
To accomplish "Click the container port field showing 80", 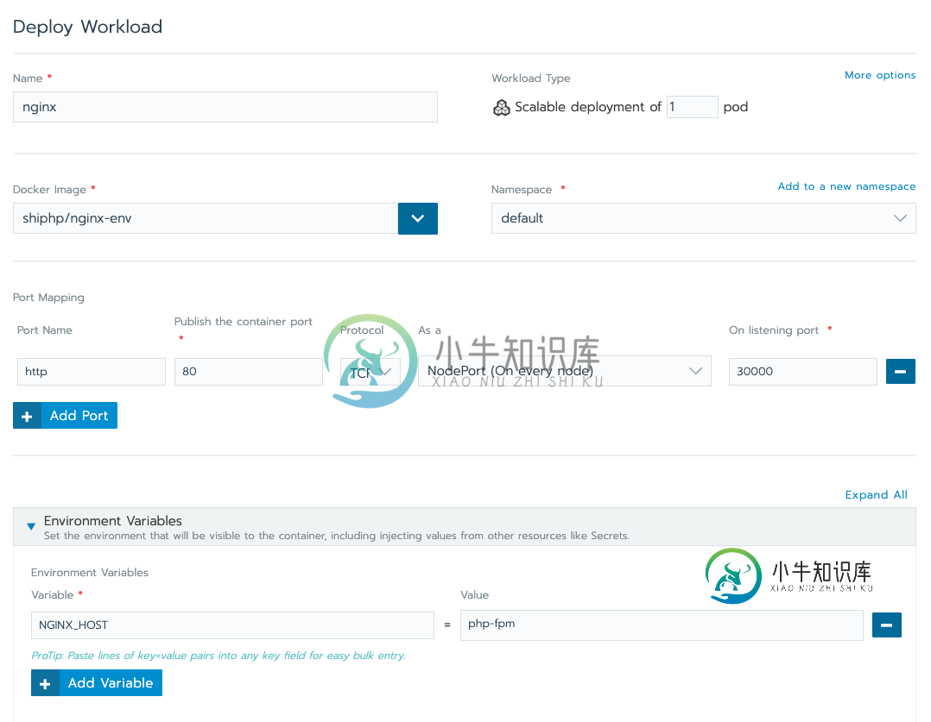I will pyautogui.click(x=248, y=372).
